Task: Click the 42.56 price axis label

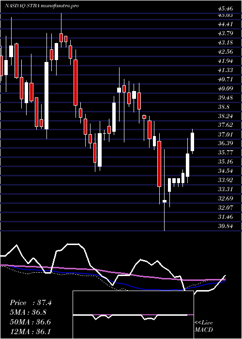Action: 226,52
